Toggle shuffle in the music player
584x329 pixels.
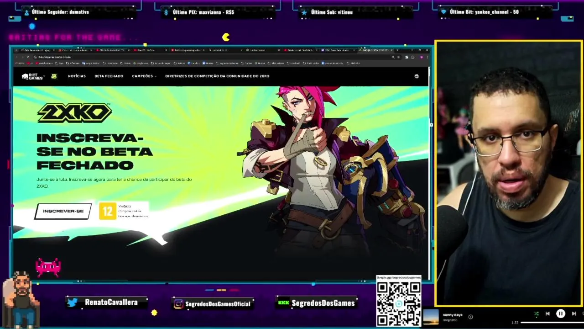[x=537, y=314]
